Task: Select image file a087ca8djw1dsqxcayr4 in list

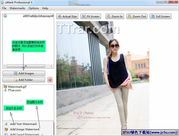Action: click(38, 16)
